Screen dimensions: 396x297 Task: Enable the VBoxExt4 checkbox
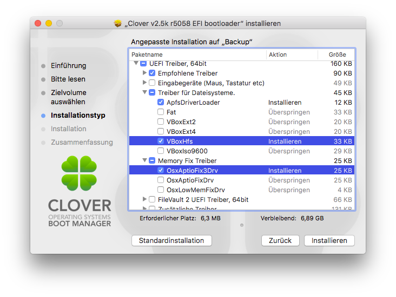[x=161, y=132]
